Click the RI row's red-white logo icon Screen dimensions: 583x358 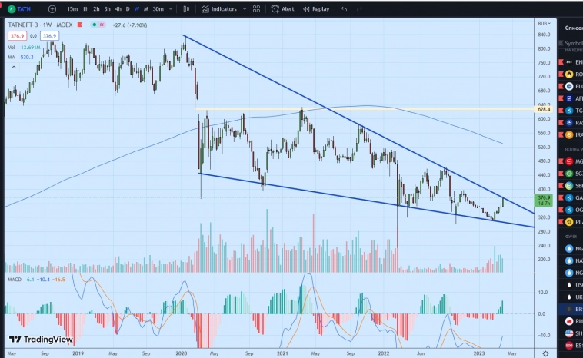pyautogui.click(x=569, y=321)
